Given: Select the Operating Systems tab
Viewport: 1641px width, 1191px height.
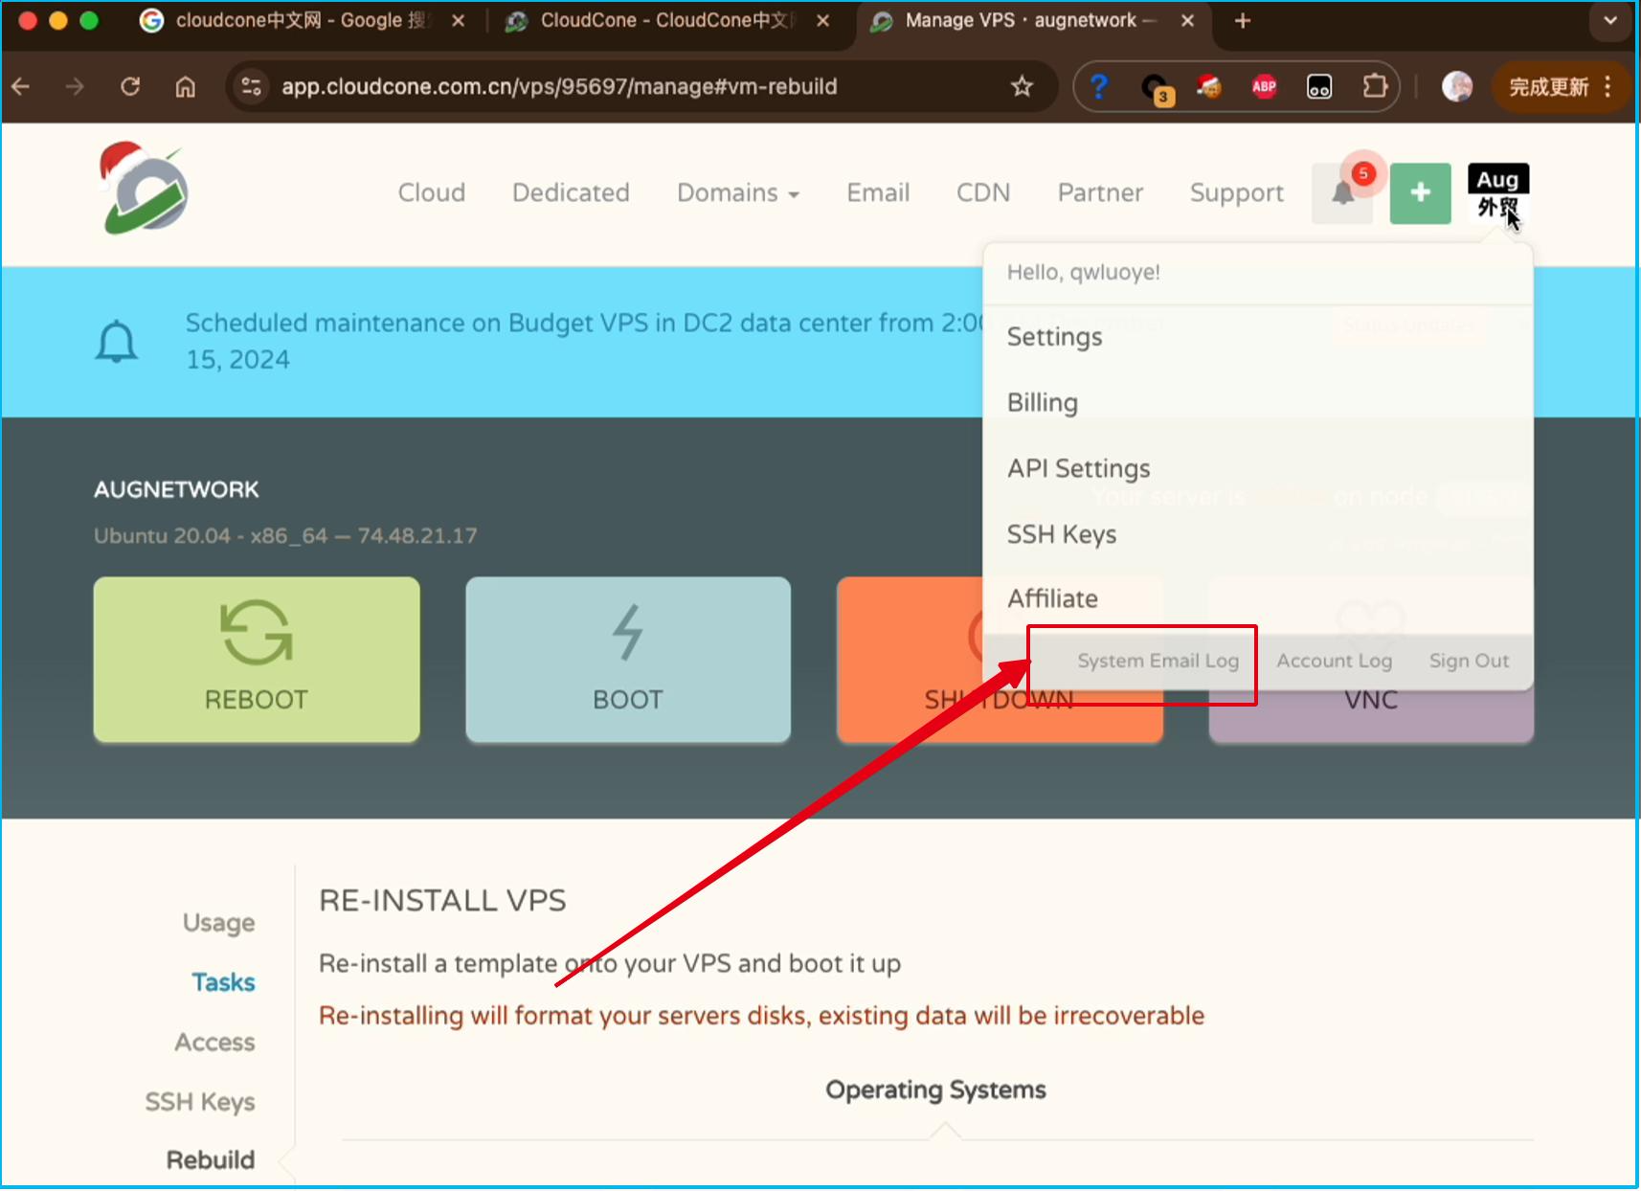Looking at the screenshot, I should click(936, 1090).
